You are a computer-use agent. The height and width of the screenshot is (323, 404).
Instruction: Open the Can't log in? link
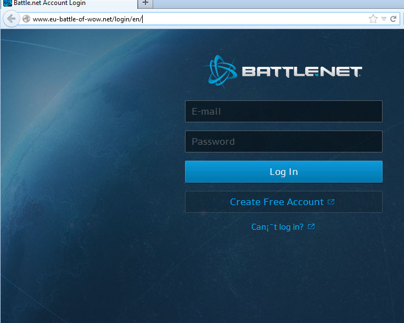277,227
